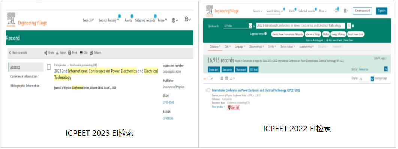Open the Sort by Relevance dropdown
The width and height of the screenshot is (398, 149).
pyautogui.click(x=373, y=69)
